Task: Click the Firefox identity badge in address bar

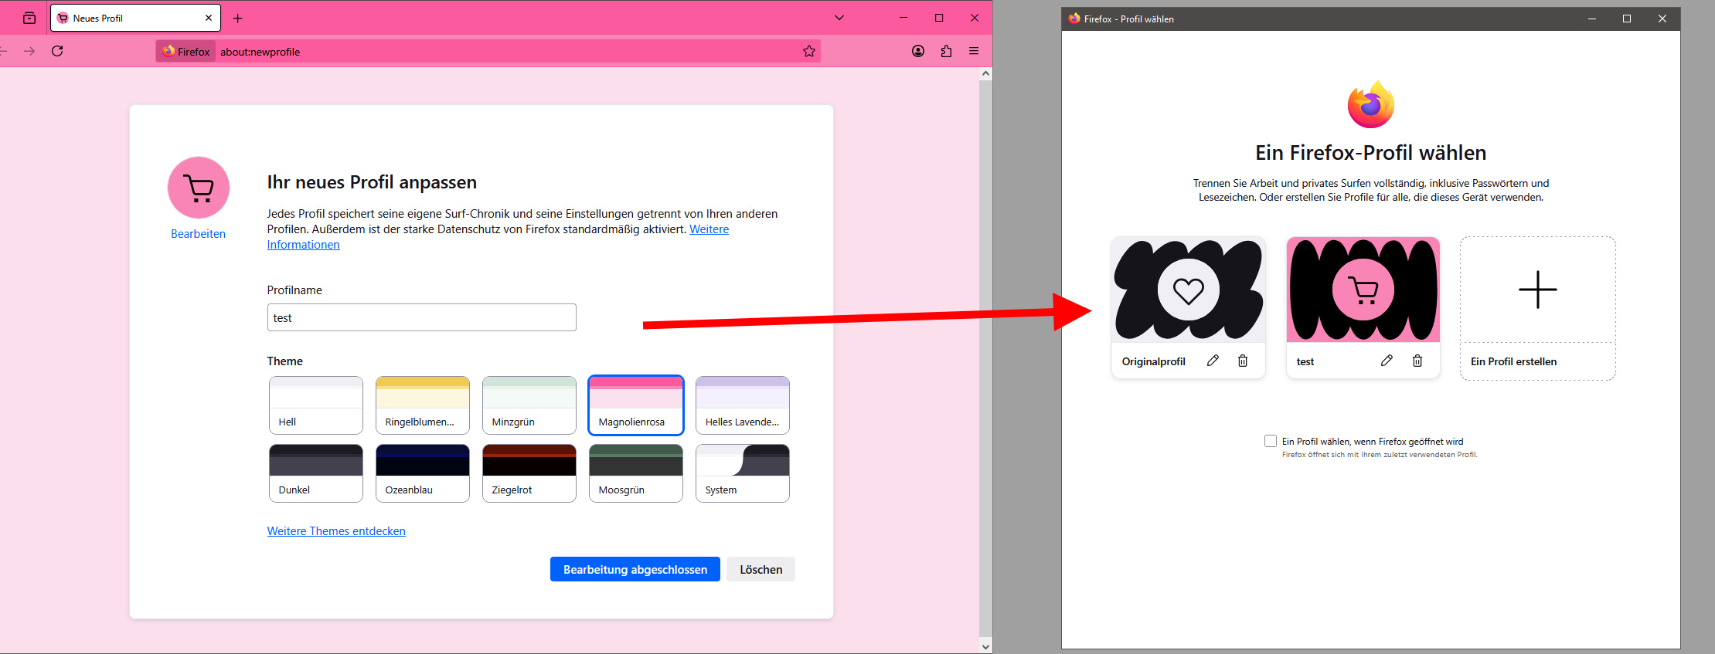Action: point(186,52)
